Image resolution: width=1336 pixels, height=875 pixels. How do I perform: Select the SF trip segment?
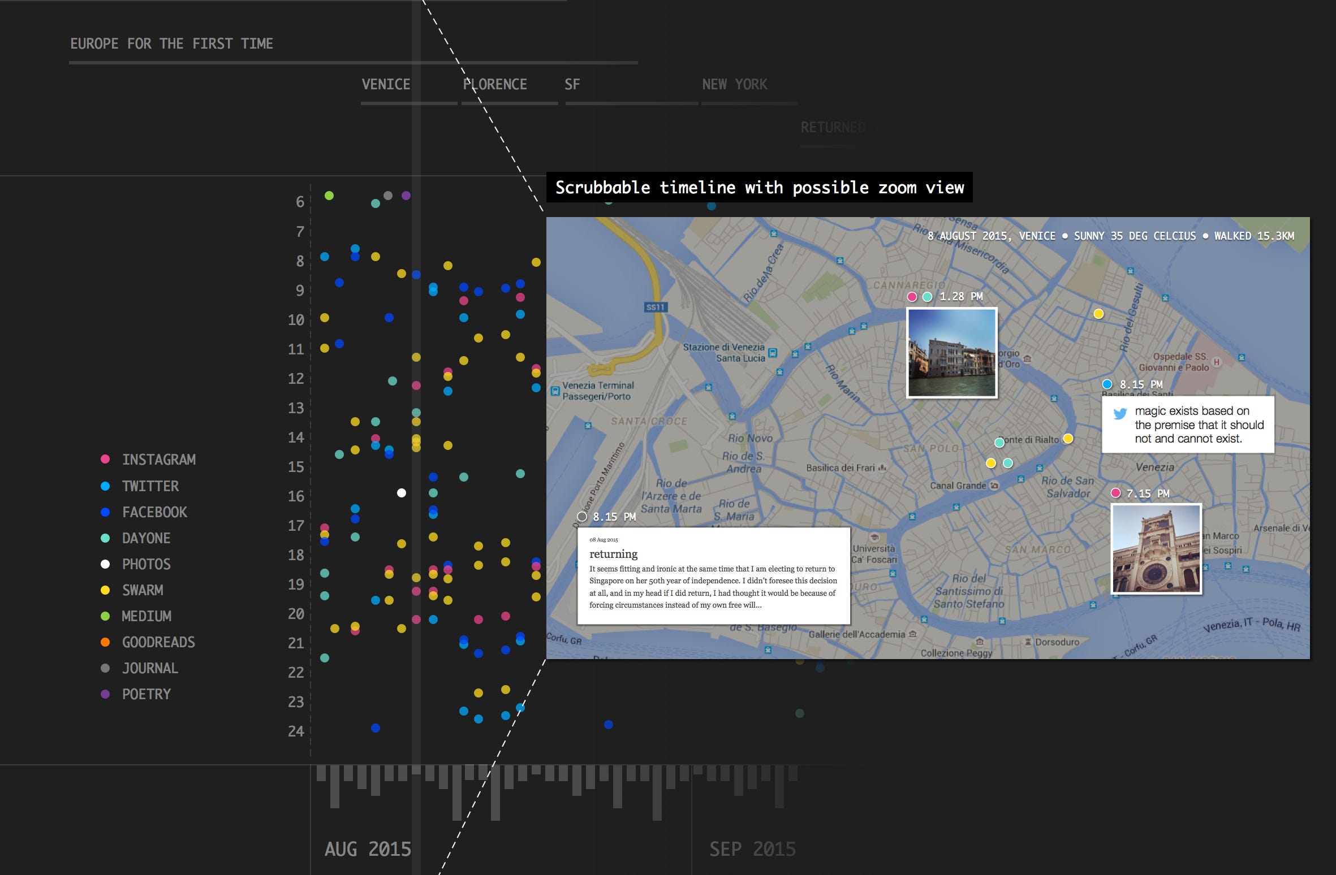572,84
